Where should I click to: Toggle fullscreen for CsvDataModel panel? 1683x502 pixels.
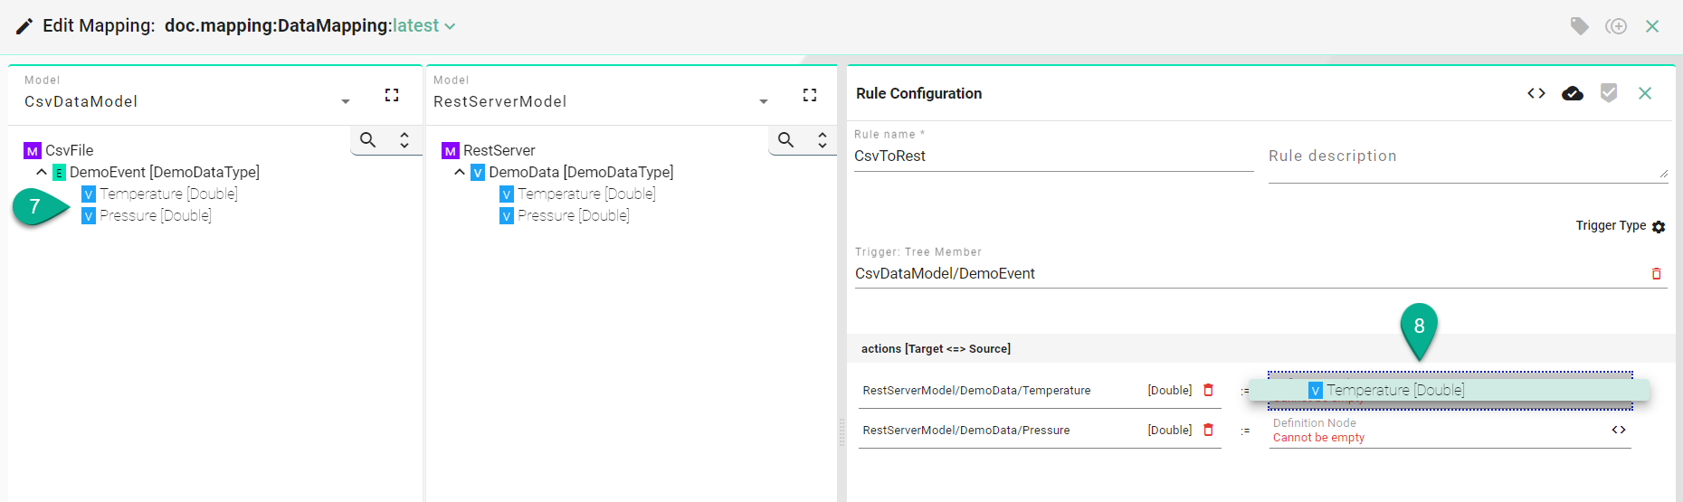(x=392, y=95)
